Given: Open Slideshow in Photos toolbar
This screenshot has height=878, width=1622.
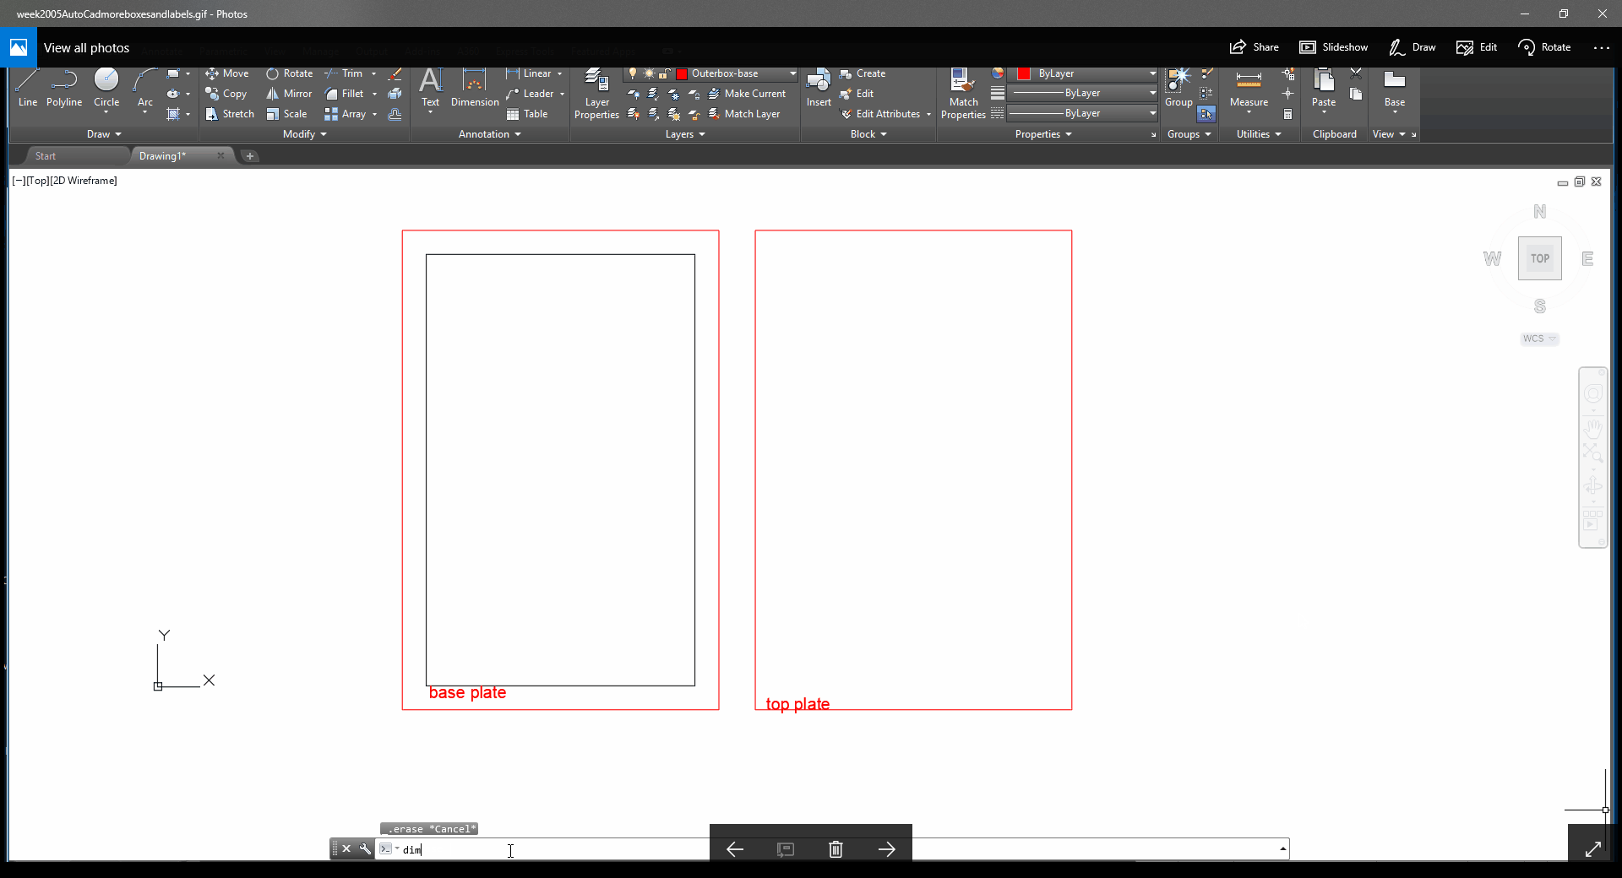Looking at the screenshot, I should coord(1334,47).
